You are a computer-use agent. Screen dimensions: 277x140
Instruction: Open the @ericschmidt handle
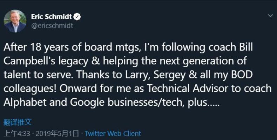pos(52,26)
